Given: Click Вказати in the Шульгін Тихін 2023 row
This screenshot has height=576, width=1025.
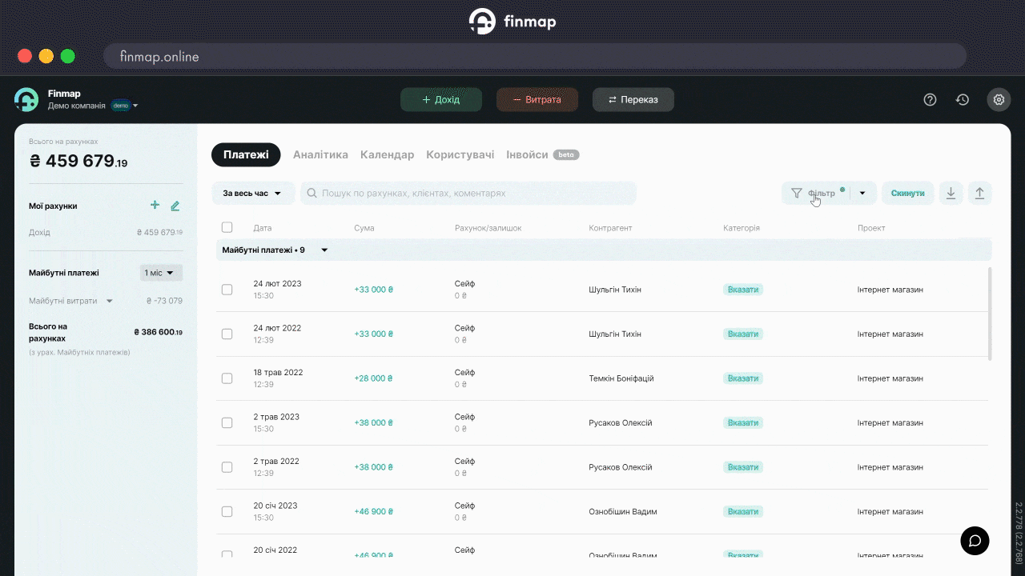Looking at the screenshot, I should [743, 290].
